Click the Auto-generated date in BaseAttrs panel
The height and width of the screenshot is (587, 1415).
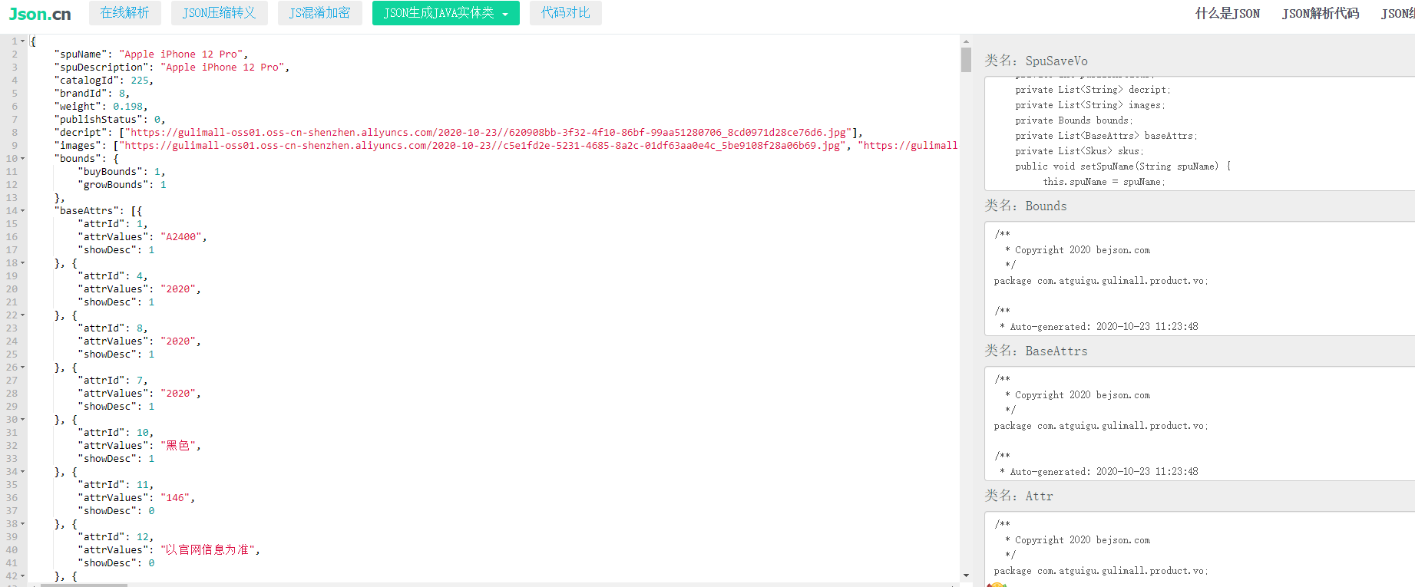[1147, 472]
